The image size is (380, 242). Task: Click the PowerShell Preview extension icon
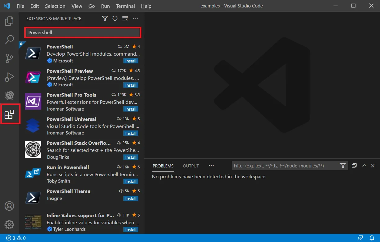(x=33, y=77)
